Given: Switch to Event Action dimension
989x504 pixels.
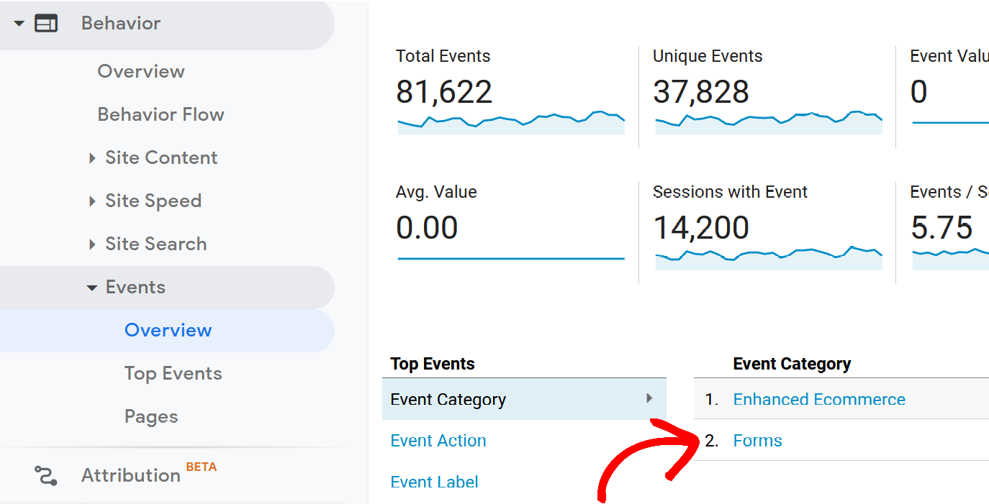Looking at the screenshot, I should (438, 441).
